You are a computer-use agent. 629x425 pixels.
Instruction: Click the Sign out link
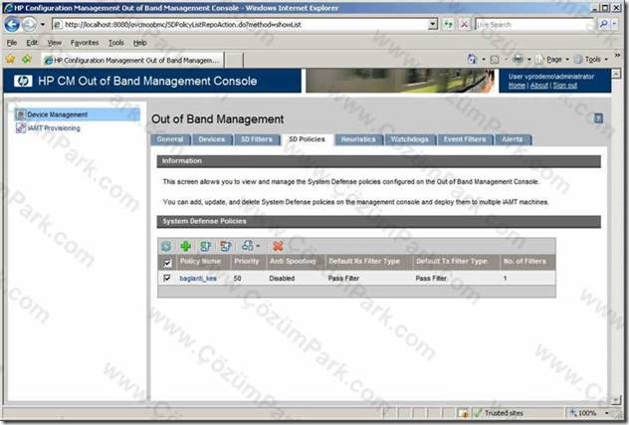pos(565,85)
